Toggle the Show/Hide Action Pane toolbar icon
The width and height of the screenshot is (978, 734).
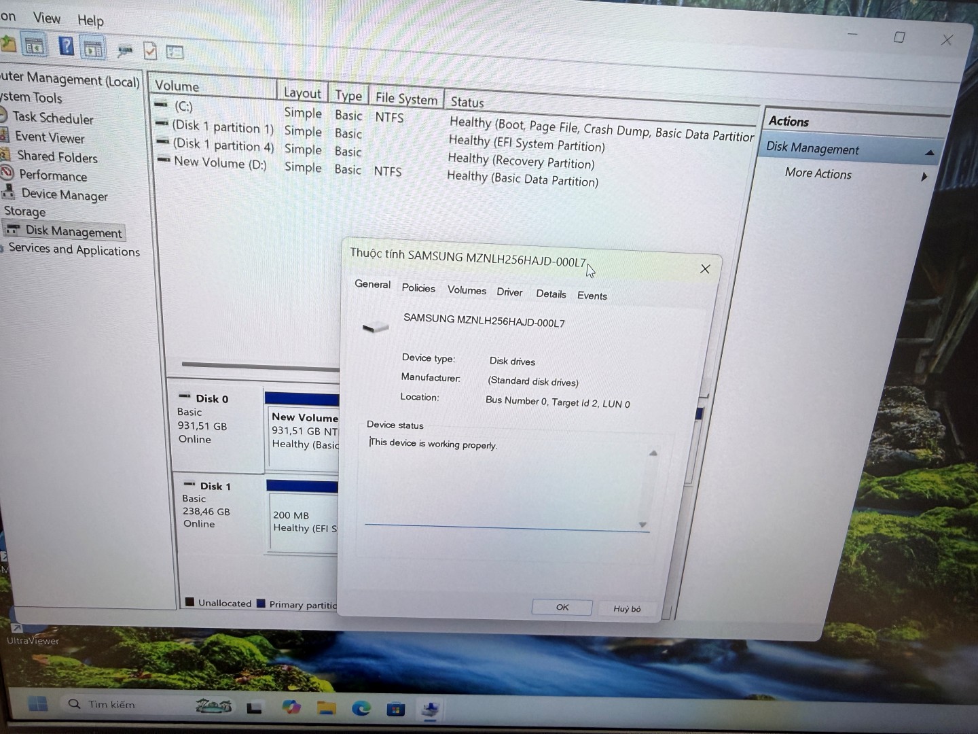pyautogui.click(x=93, y=48)
